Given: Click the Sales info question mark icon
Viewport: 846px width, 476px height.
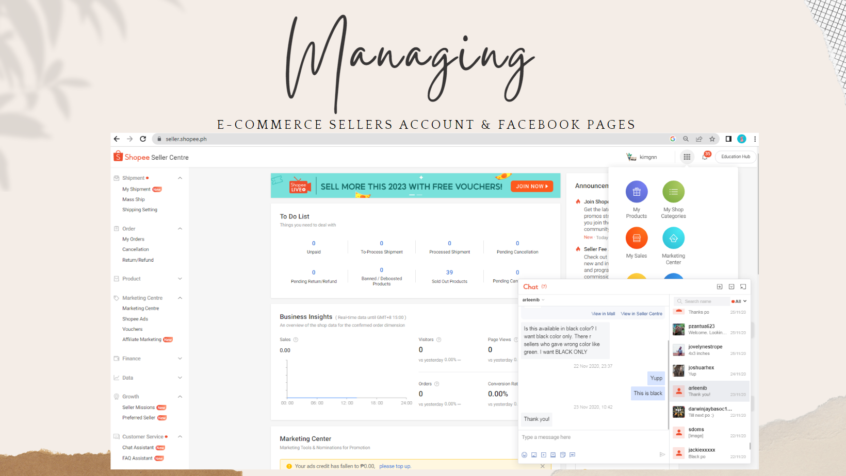Looking at the screenshot, I should 296,339.
